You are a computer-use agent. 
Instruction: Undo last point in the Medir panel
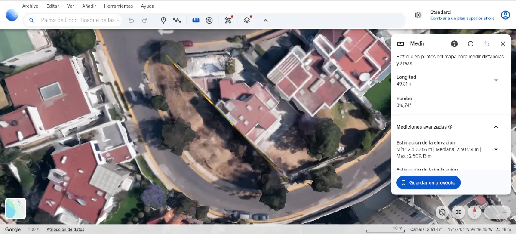487,44
